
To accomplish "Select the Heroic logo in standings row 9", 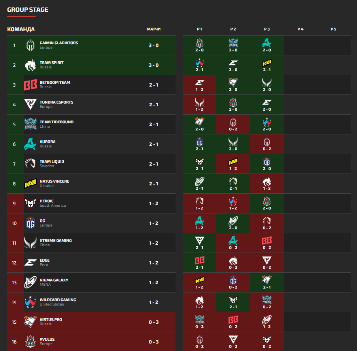I will [x=30, y=203].
